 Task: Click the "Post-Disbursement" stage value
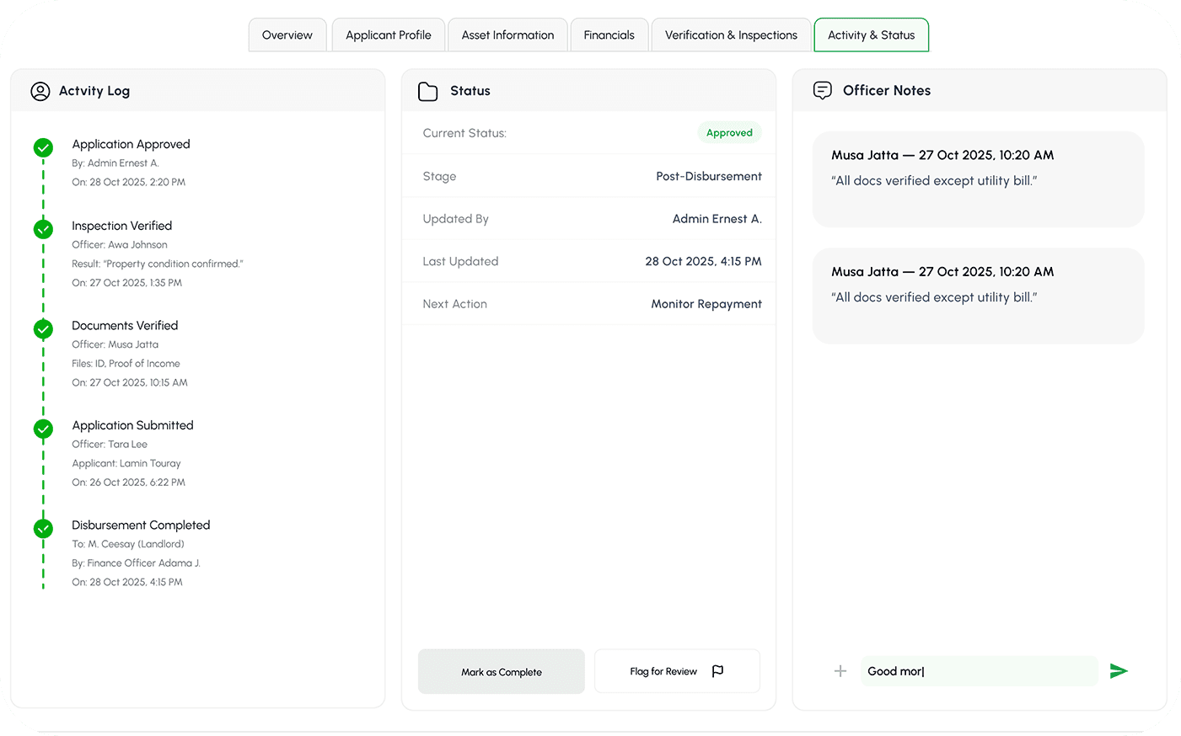[x=709, y=176]
